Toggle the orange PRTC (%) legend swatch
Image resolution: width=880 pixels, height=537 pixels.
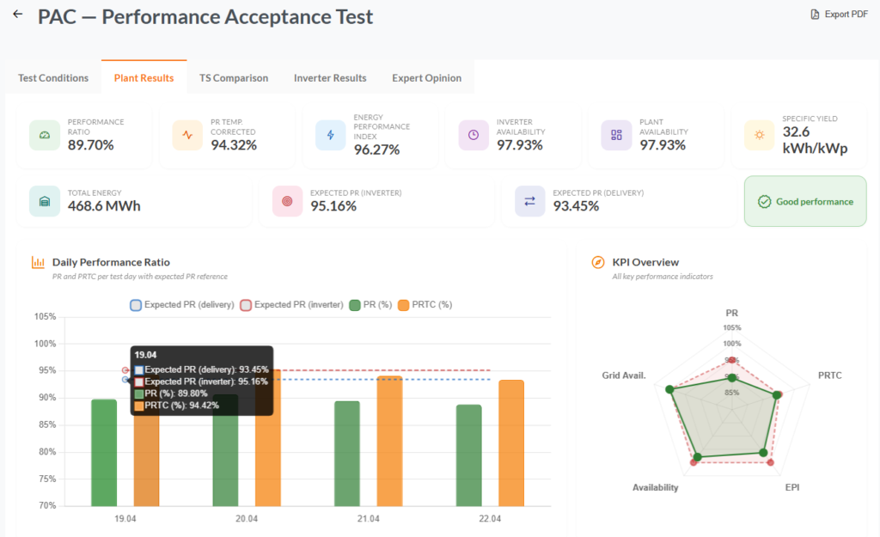404,305
